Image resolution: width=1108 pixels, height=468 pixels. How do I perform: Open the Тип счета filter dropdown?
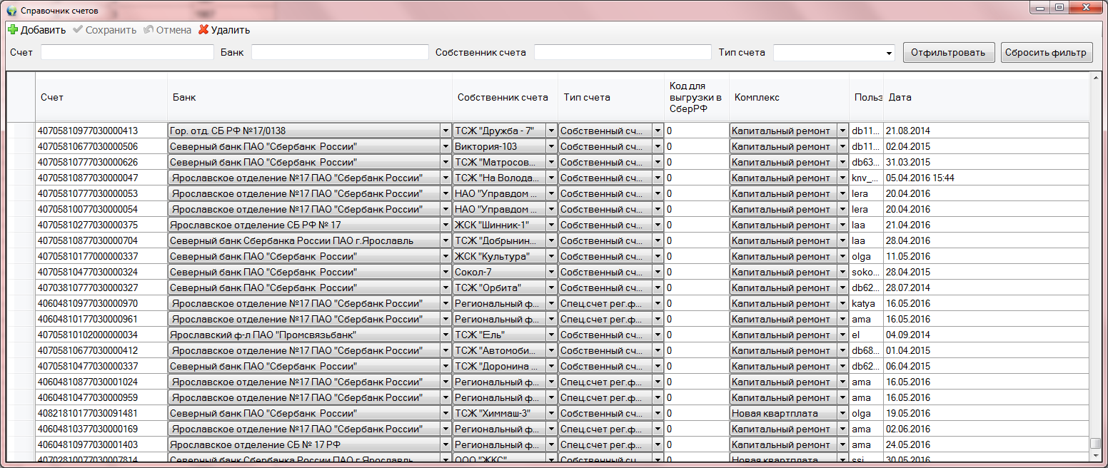tap(889, 53)
